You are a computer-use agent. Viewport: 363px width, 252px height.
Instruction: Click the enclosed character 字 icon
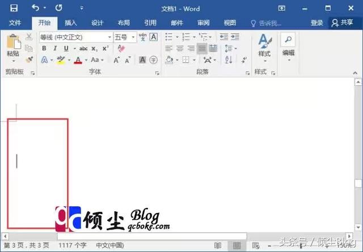[x=153, y=60]
